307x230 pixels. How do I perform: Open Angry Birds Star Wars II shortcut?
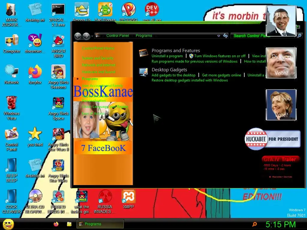[x=58, y=139]
